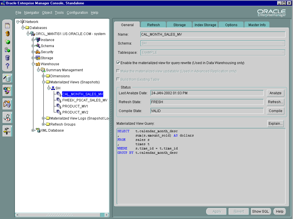Click the question mark Help icon
The image size is (293, 219).
click(7, 66)
